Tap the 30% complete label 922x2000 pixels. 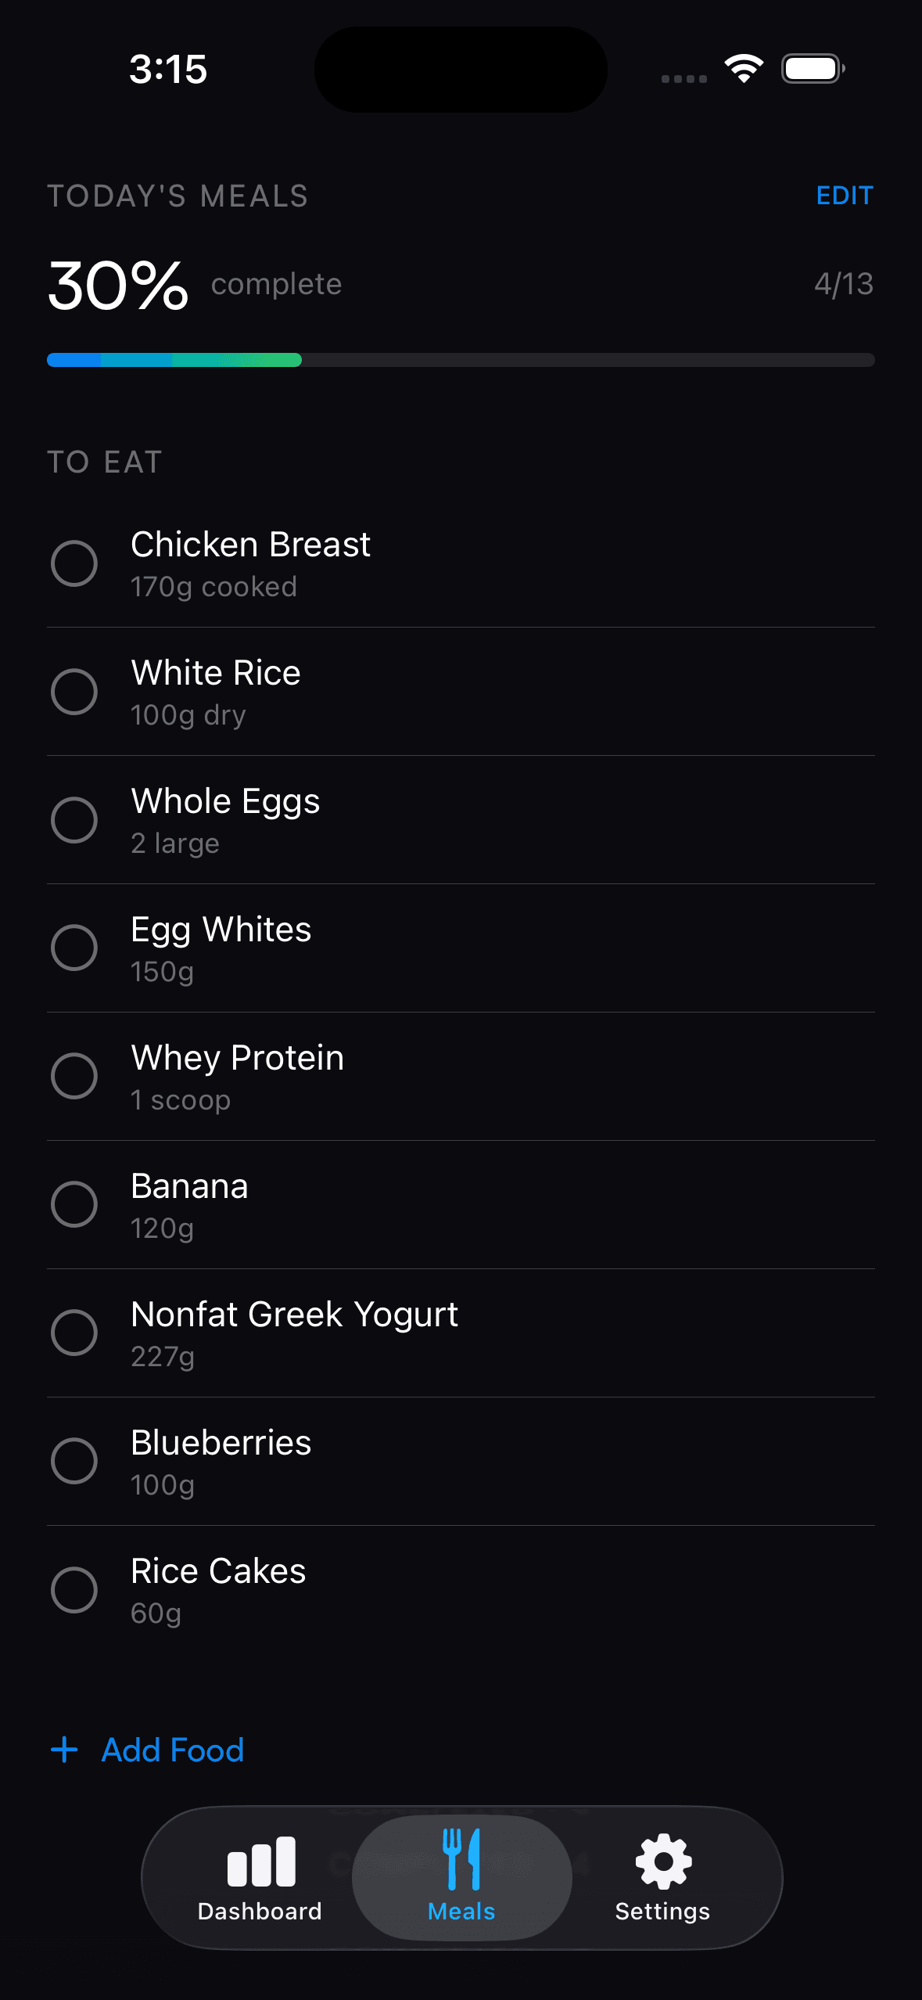pos(195,283)
